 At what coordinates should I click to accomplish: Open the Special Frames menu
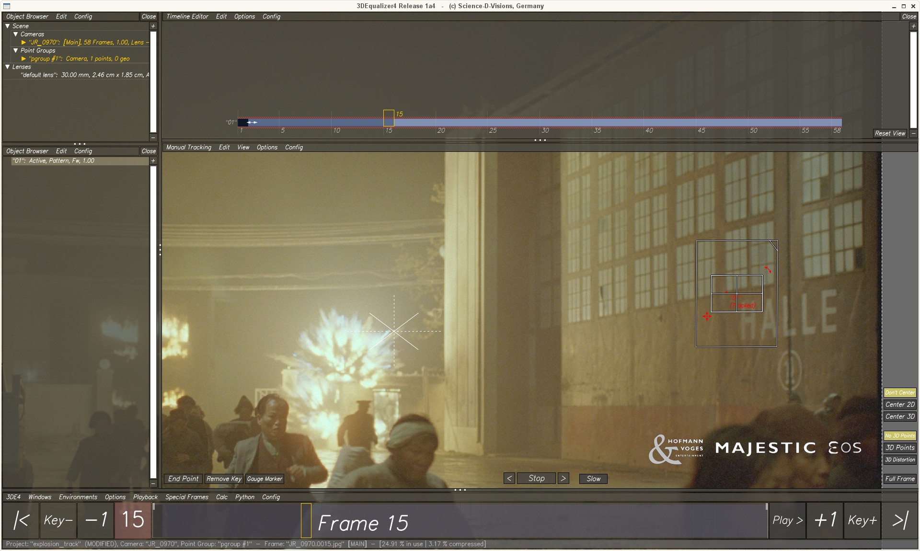pyautogui.click(x=186, y=497)
